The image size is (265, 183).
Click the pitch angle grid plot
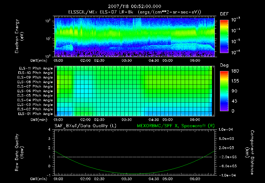(x=135, y=91)
